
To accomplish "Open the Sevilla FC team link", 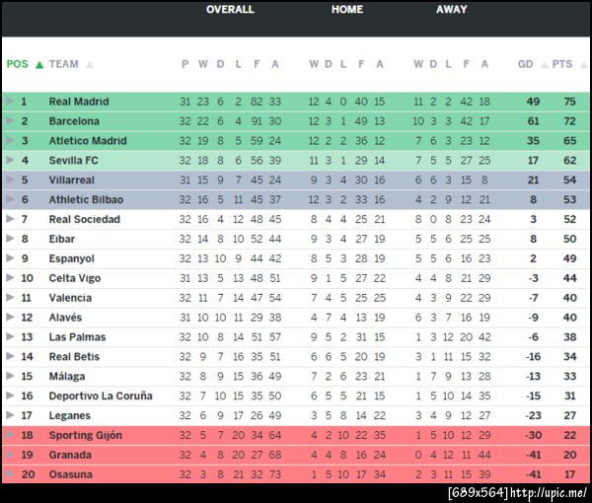I will coord(74,161).
